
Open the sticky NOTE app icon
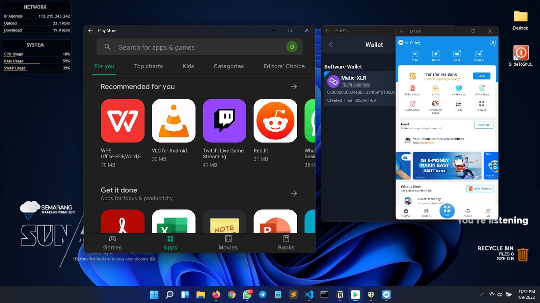pos(224,221)
